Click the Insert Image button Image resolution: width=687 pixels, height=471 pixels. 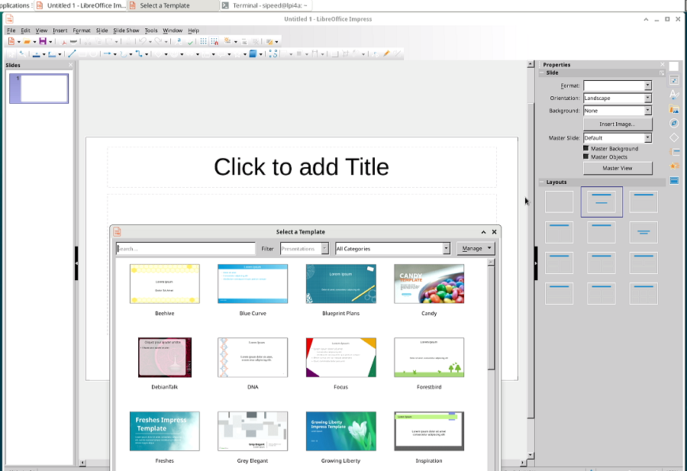618,124
